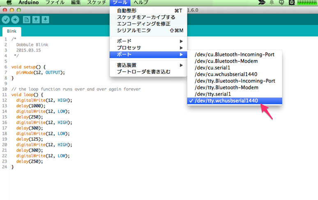Click ブートローダを書き込む menu entry
Image resolution: width=318 pixels, height=200 pixels.
[x=143, y=72]
